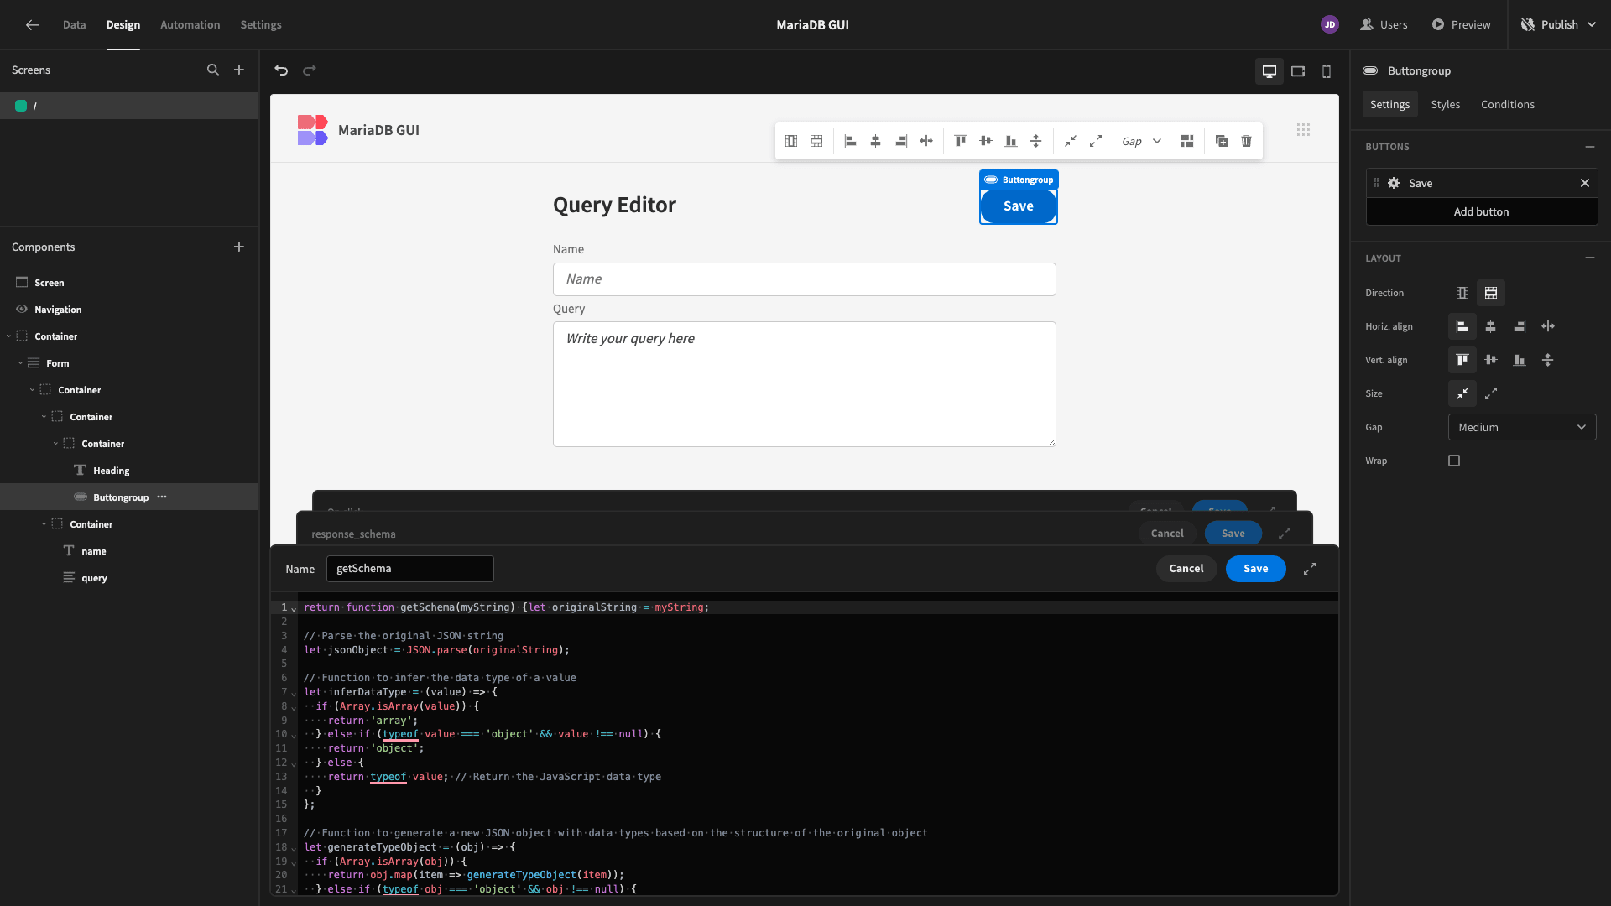Set Horiz. align to center
The width and height of the screenshot is (1611, 906).
[x=1491, y=326]
